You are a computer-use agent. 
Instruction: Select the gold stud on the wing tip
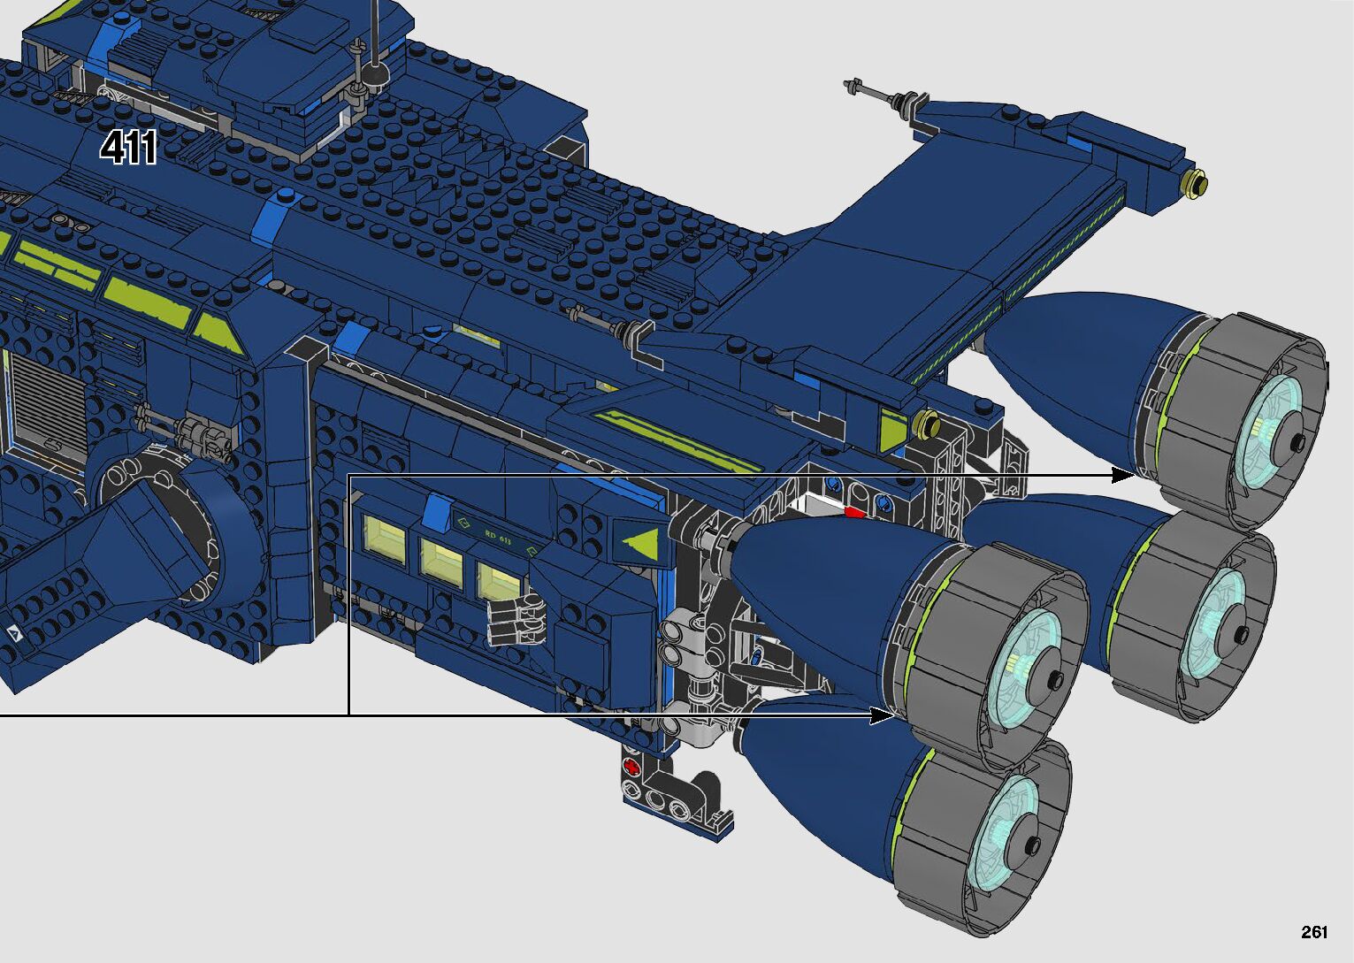(x=1198, y=183)
